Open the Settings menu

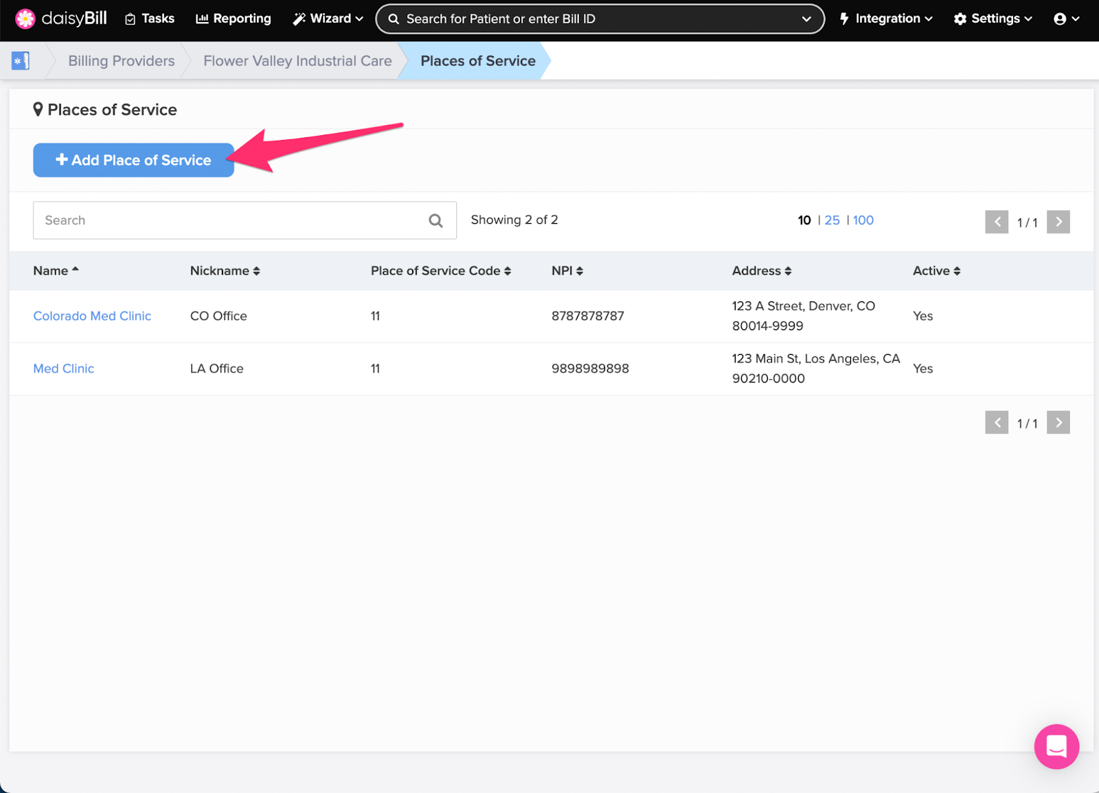[x=993, y=19]
